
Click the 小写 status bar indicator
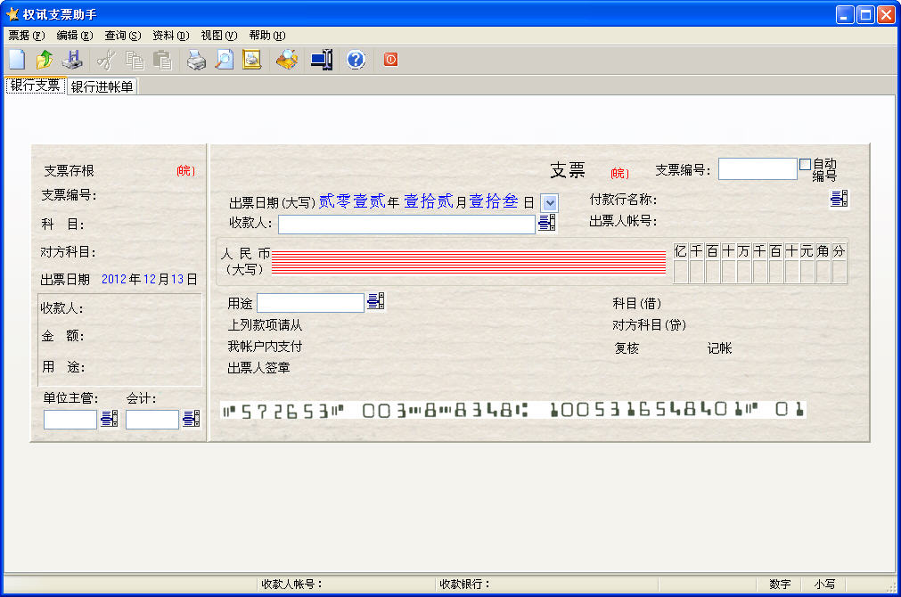coord(824,584)
